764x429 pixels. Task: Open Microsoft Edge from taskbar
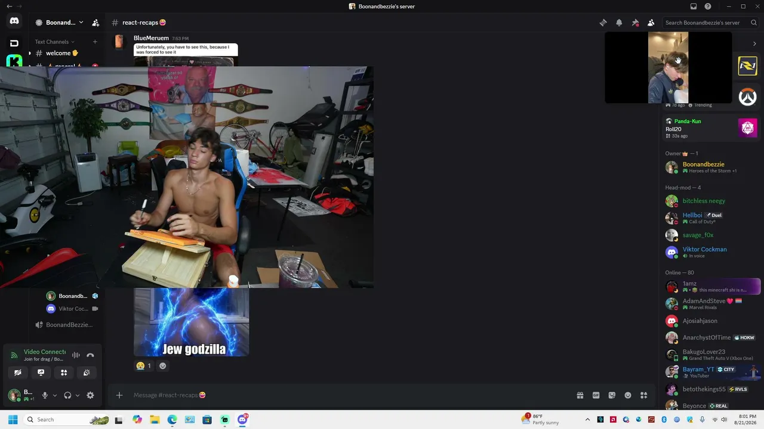coord(172,419)
